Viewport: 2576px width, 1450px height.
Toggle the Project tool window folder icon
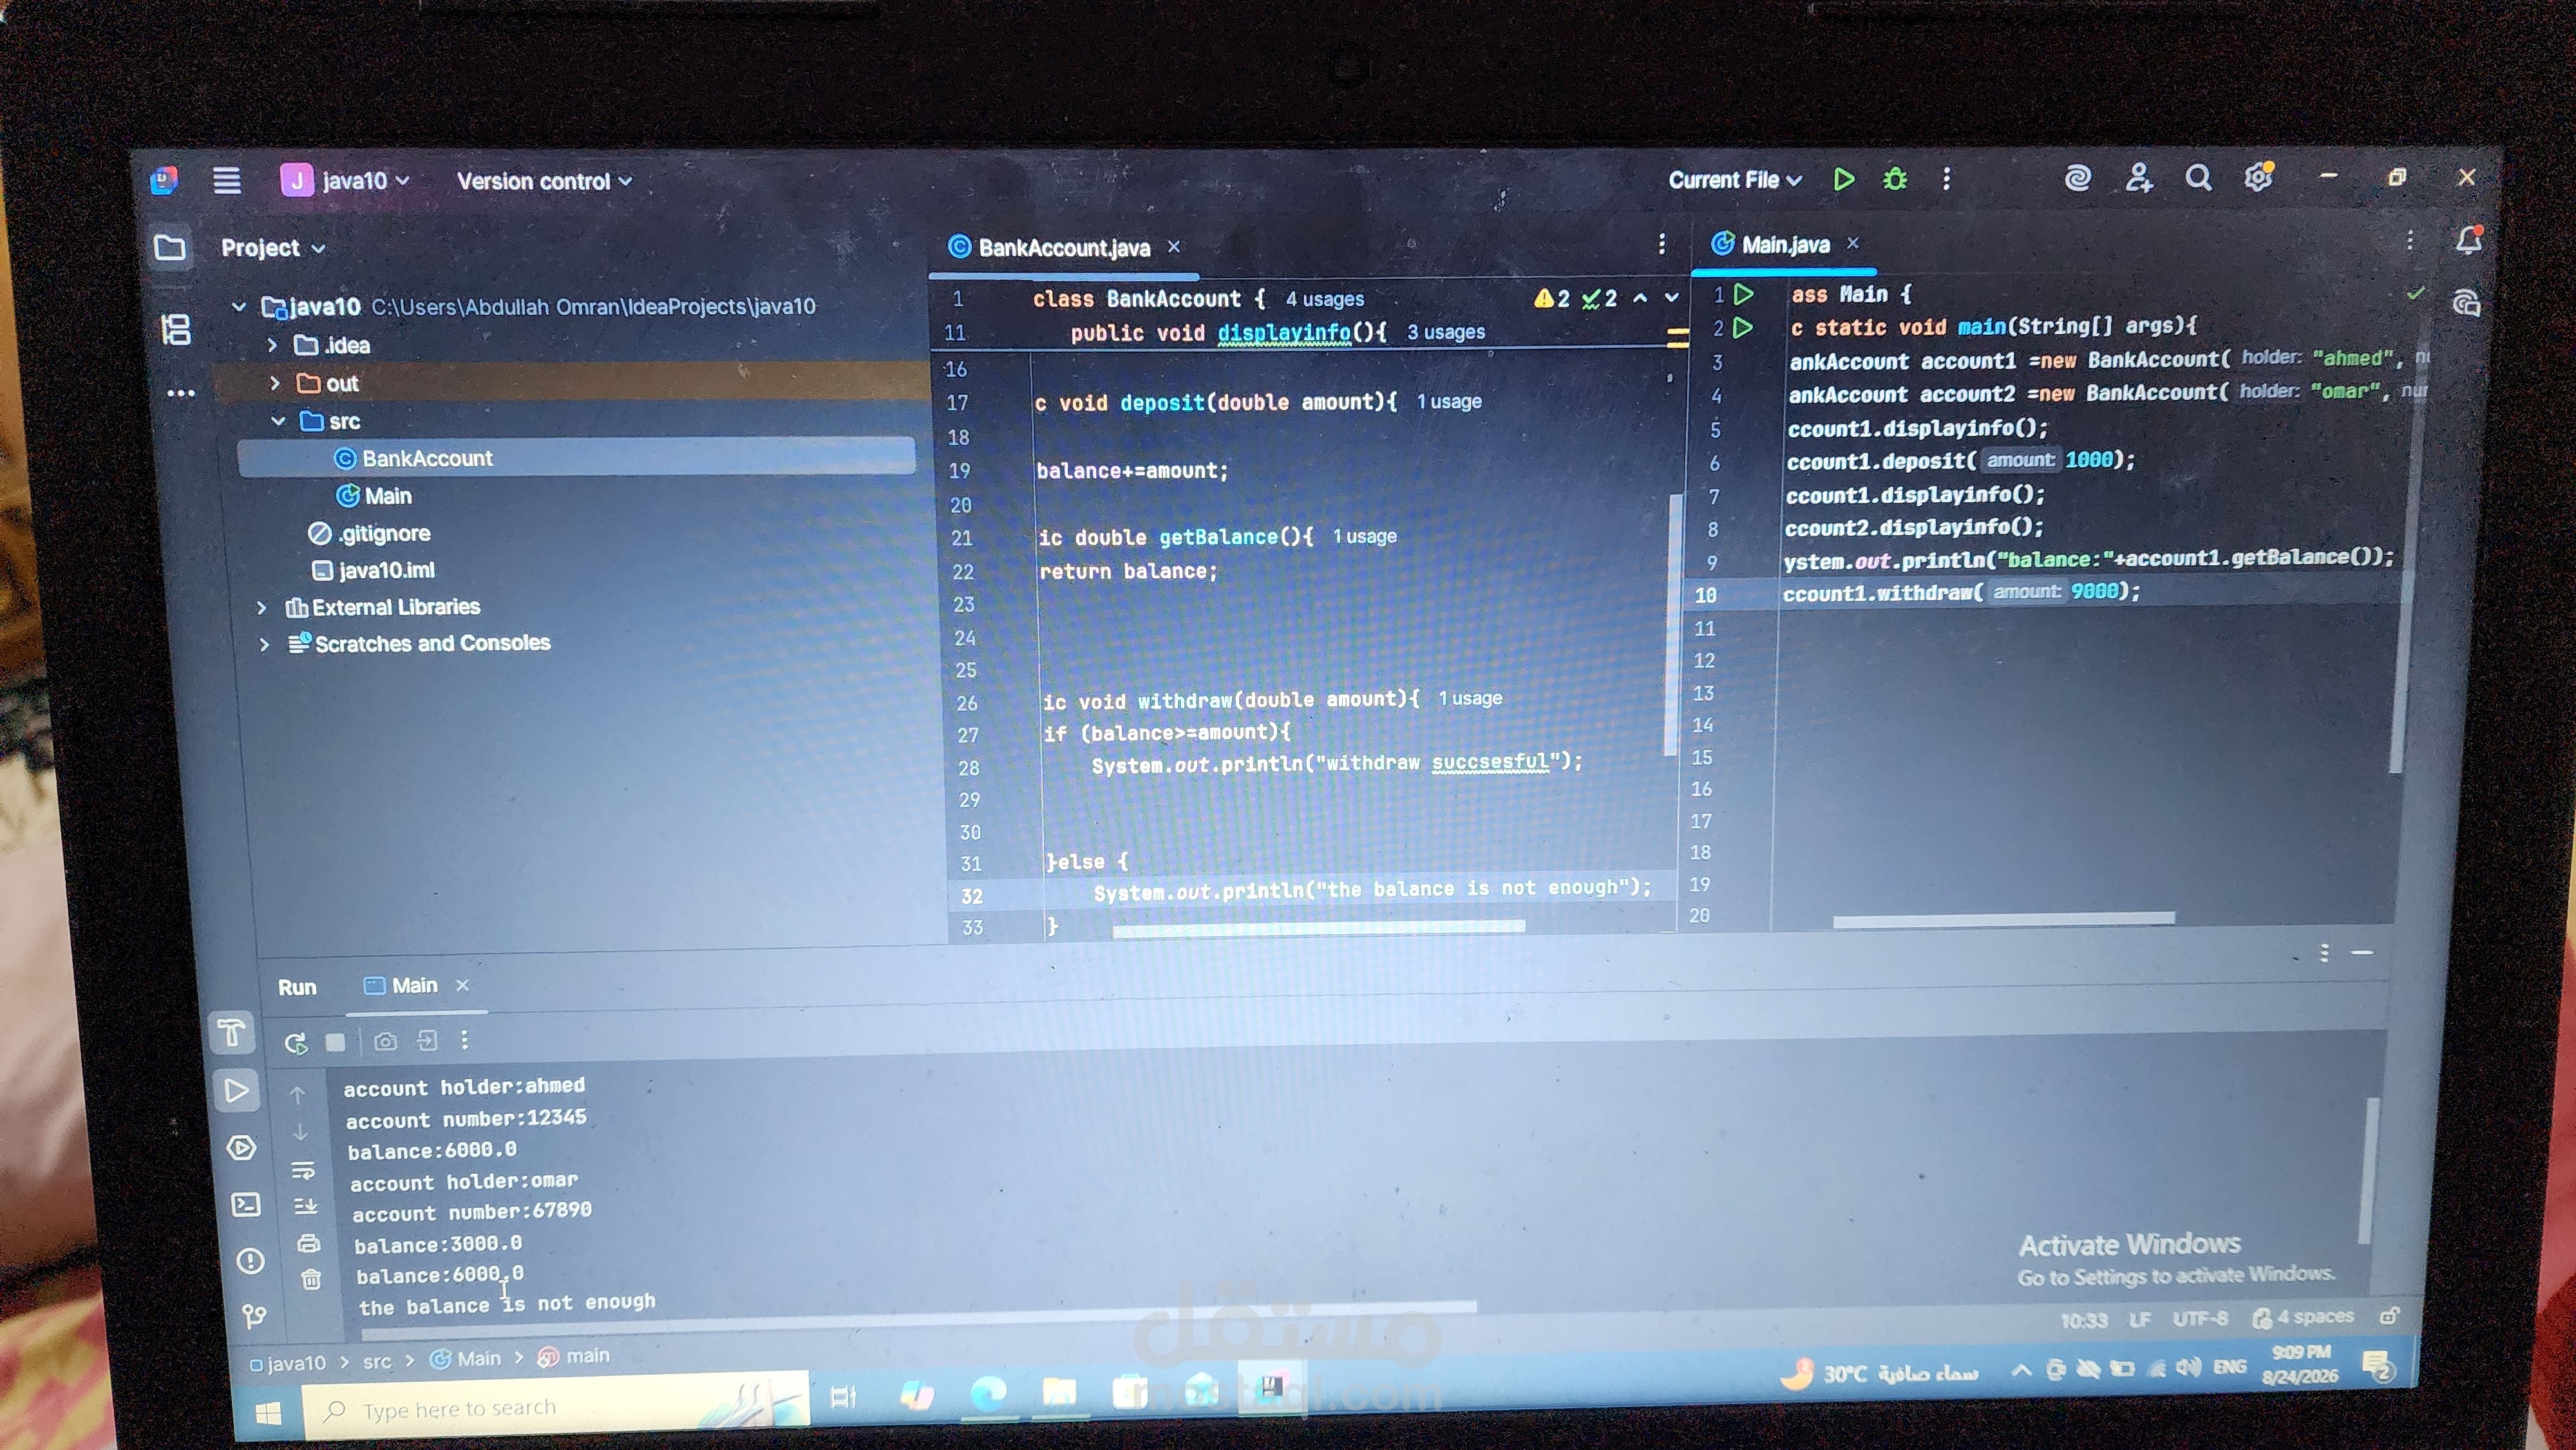coord(170,247)
